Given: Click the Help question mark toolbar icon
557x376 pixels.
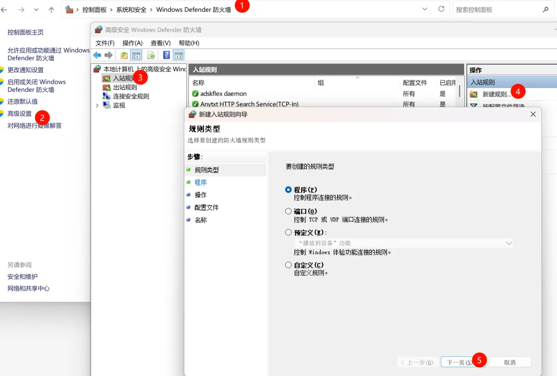Looking at the screenshot, I should click(166, 55).
